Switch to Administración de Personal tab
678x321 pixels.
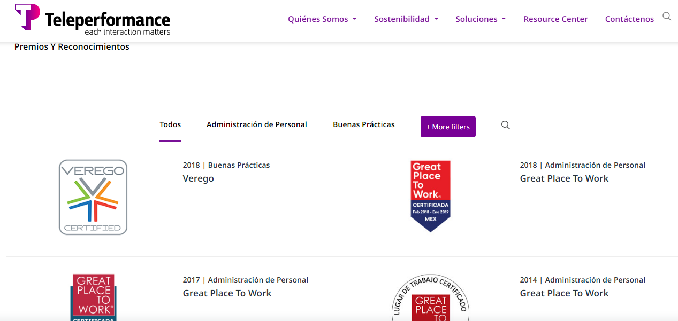click(x=257, y=124)
